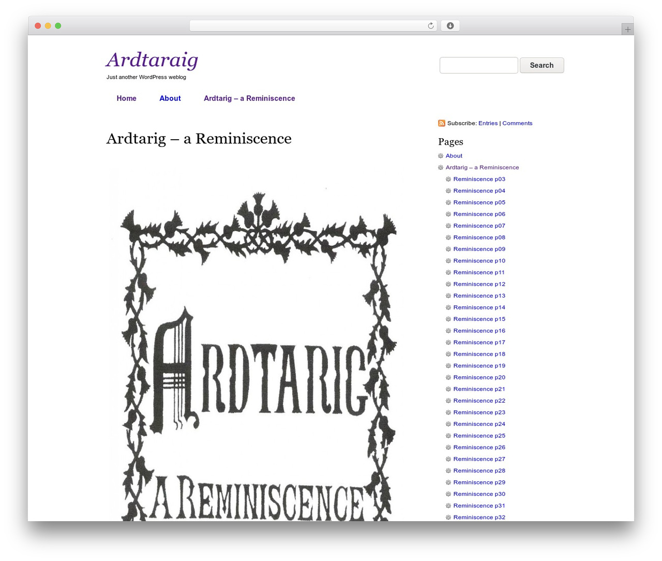Open Reminiscence p03 page
The image size is (662, 561).
[479, 179]
